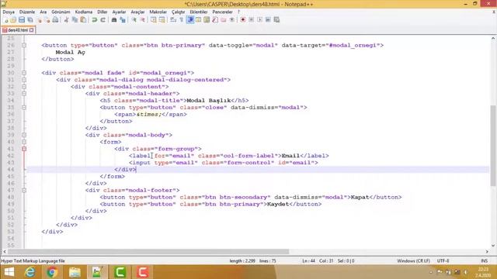Click the Copy toolbar icon
Viewport: 497px width, 279px height.
pyautogui.click(x=75, y=20)
